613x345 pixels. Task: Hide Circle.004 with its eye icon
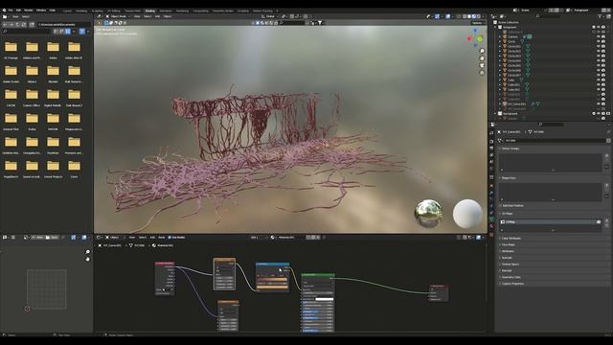coord(598,60)
